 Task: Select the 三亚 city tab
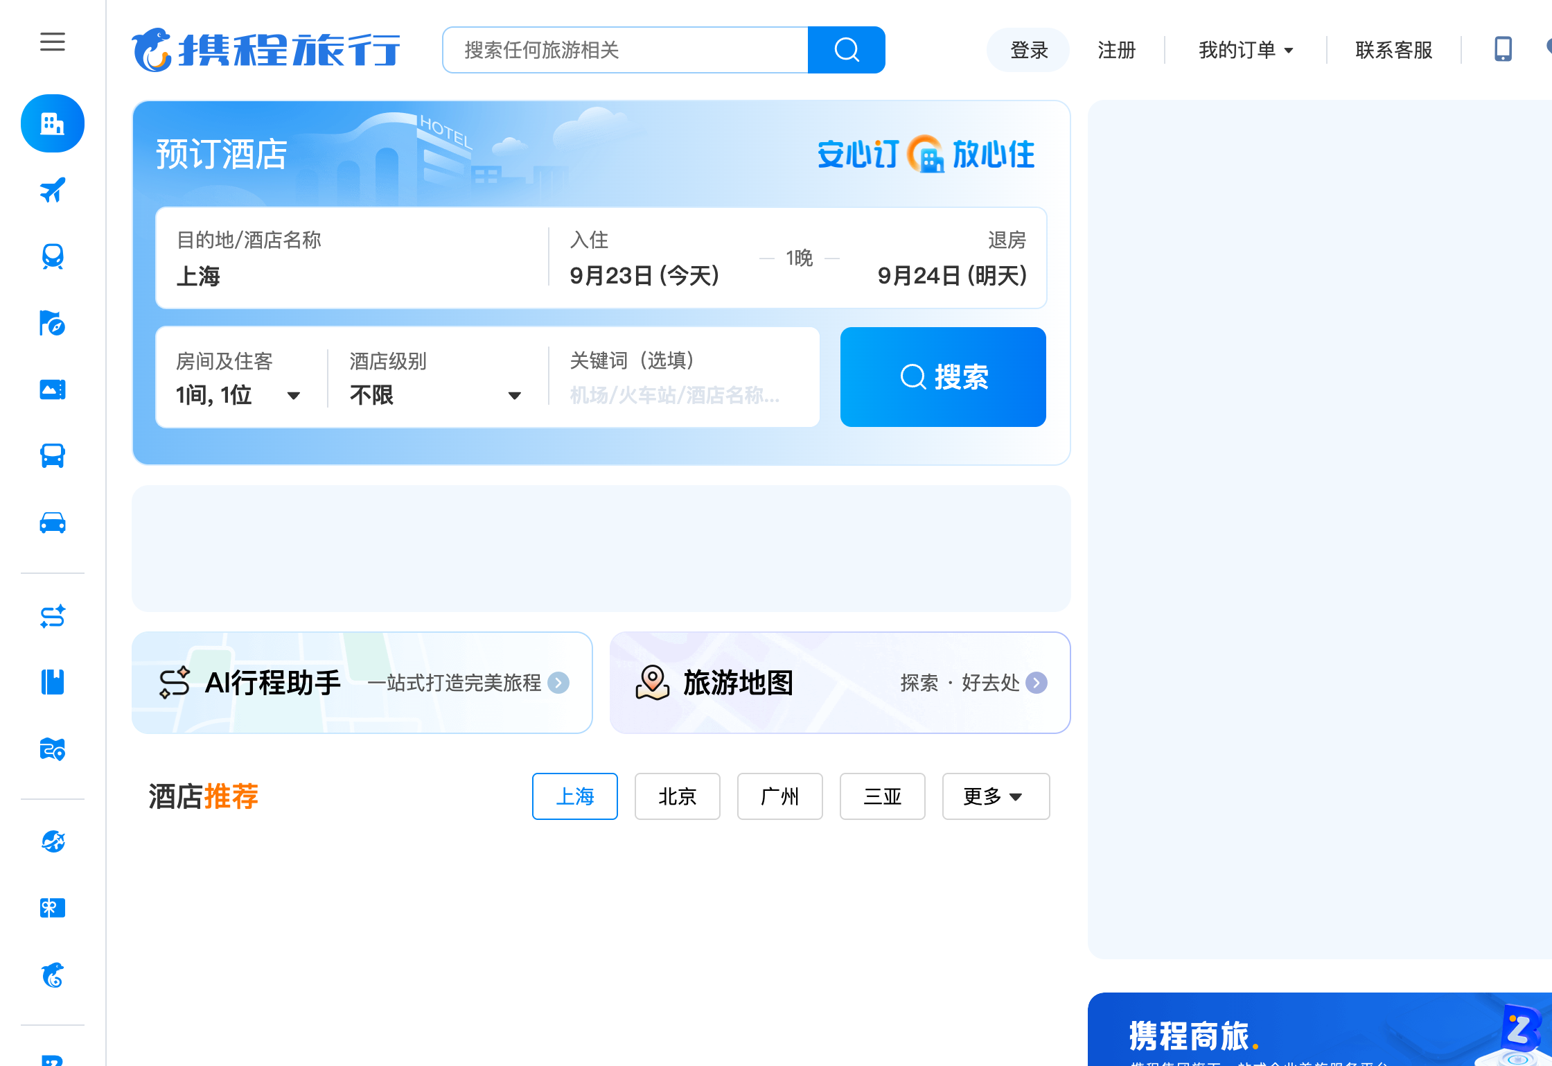(883, 796)
